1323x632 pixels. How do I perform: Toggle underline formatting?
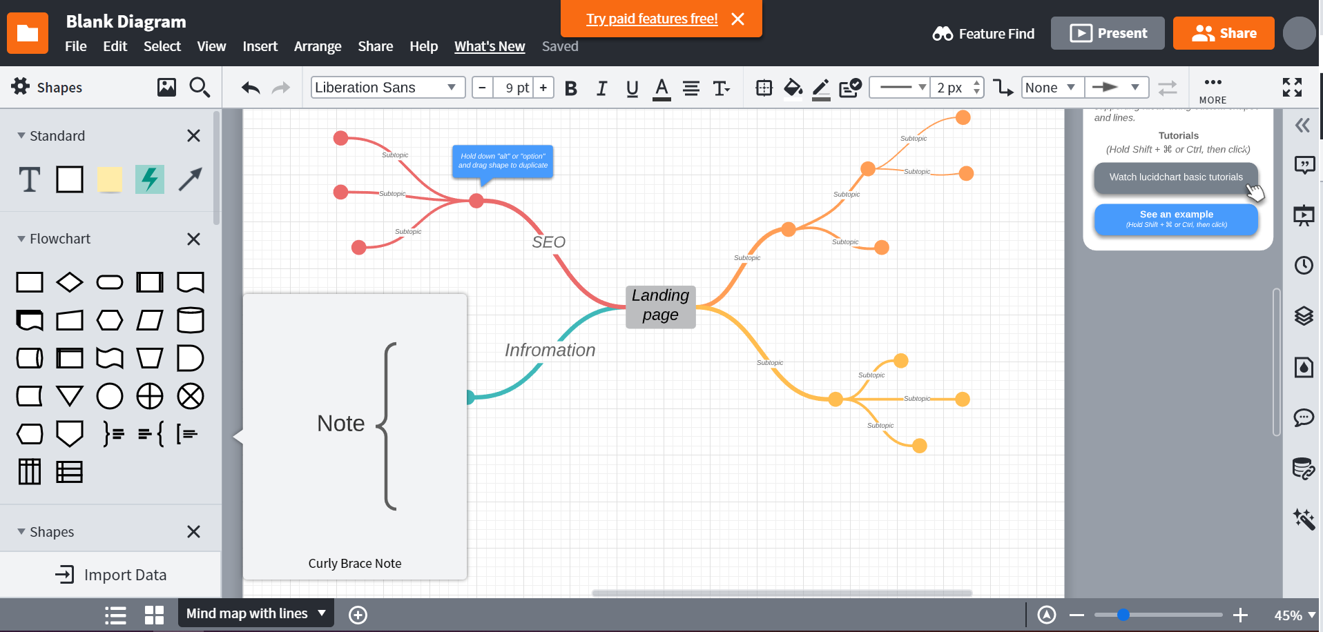click(x=631, y=88)
